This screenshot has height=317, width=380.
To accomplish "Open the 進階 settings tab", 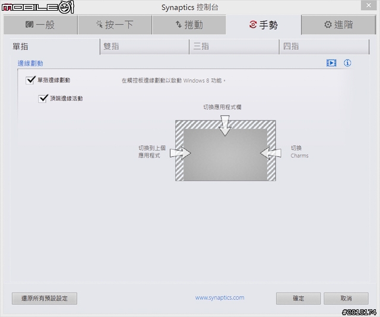I will click(338, 25).
